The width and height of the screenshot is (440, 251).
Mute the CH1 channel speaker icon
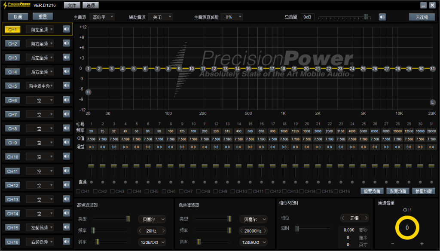coord(66,29)
